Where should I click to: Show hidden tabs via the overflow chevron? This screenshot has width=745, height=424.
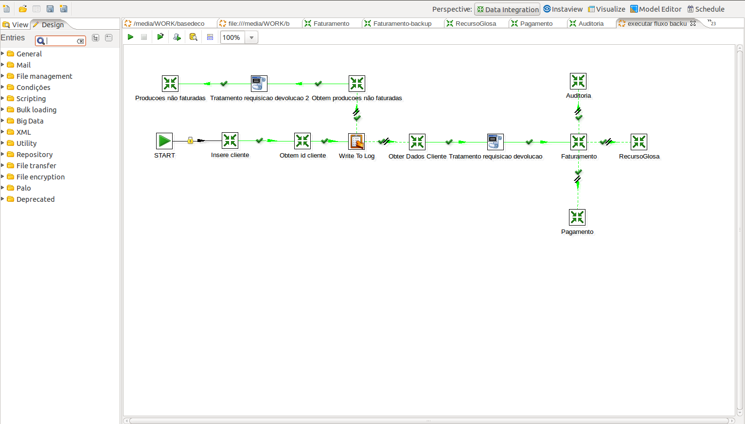(x=711, y=23)
